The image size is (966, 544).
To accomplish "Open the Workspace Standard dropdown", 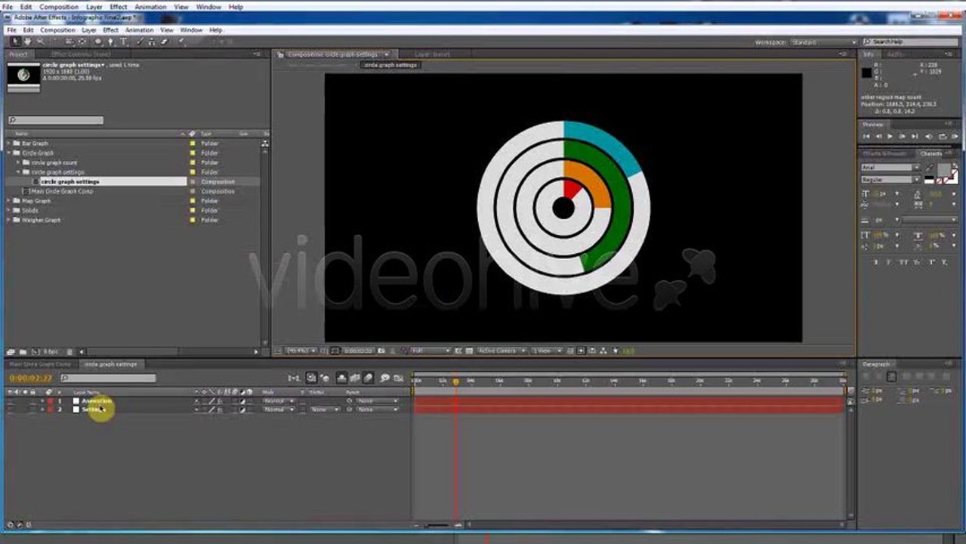I will [x=823, y=42].
